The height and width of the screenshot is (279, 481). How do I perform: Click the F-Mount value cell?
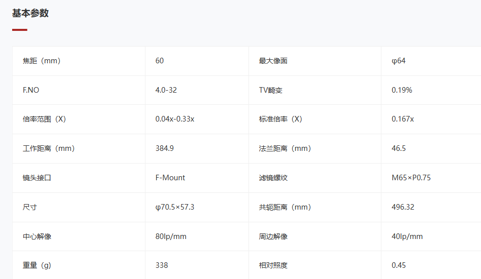coord(197,178)
